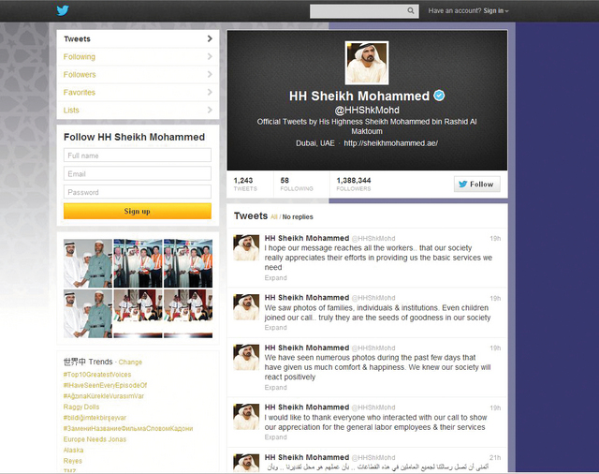The image size is (599, 474).
Task: Click chevron beside Tweets menu entry
Action: pos(210,38)
